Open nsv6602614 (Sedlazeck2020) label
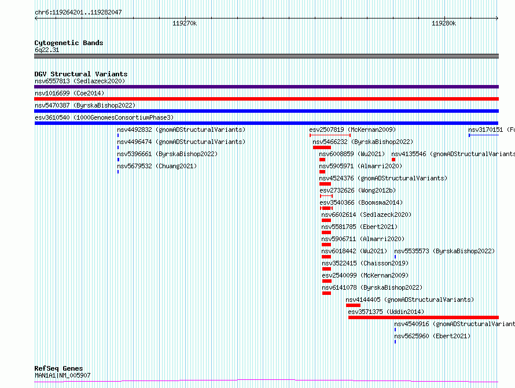This screenshot has height=388, width=515. point(366,215)
